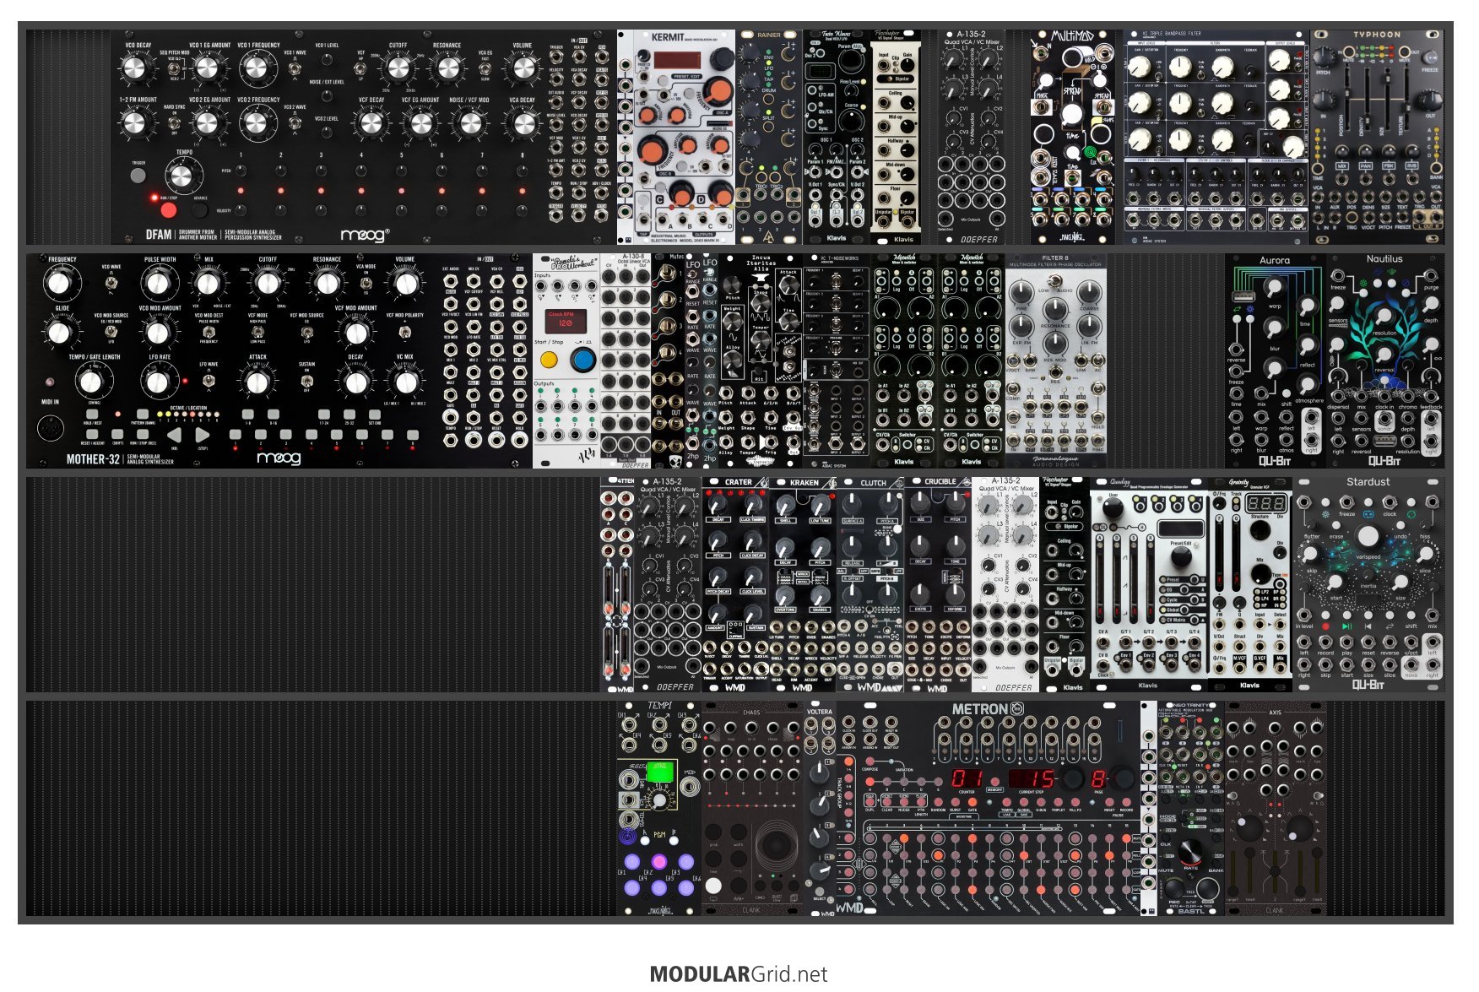Screen dimensions: 1479x992
Task: Click the Mother-32 RESET / ACCENT button
Action: [92, 434]
